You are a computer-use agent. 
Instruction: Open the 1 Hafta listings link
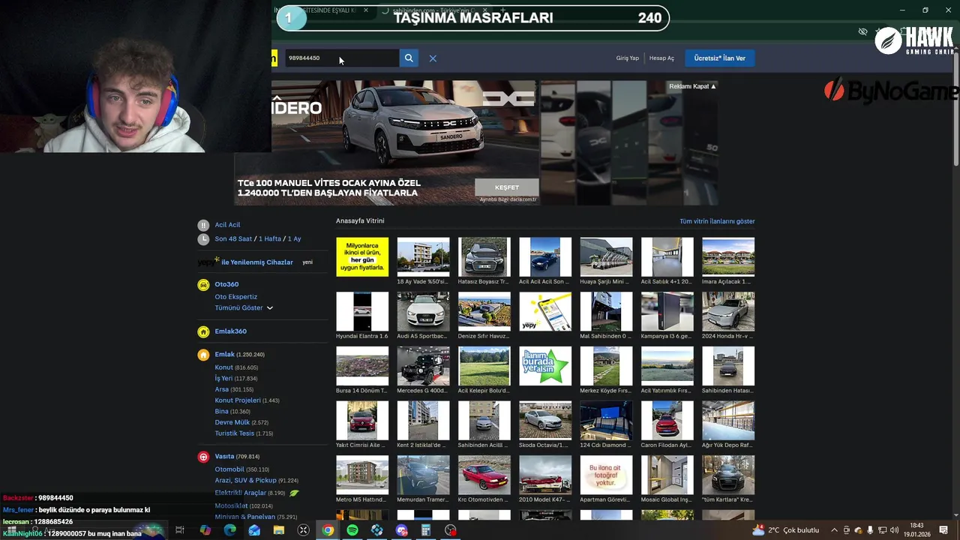point(270,238)
